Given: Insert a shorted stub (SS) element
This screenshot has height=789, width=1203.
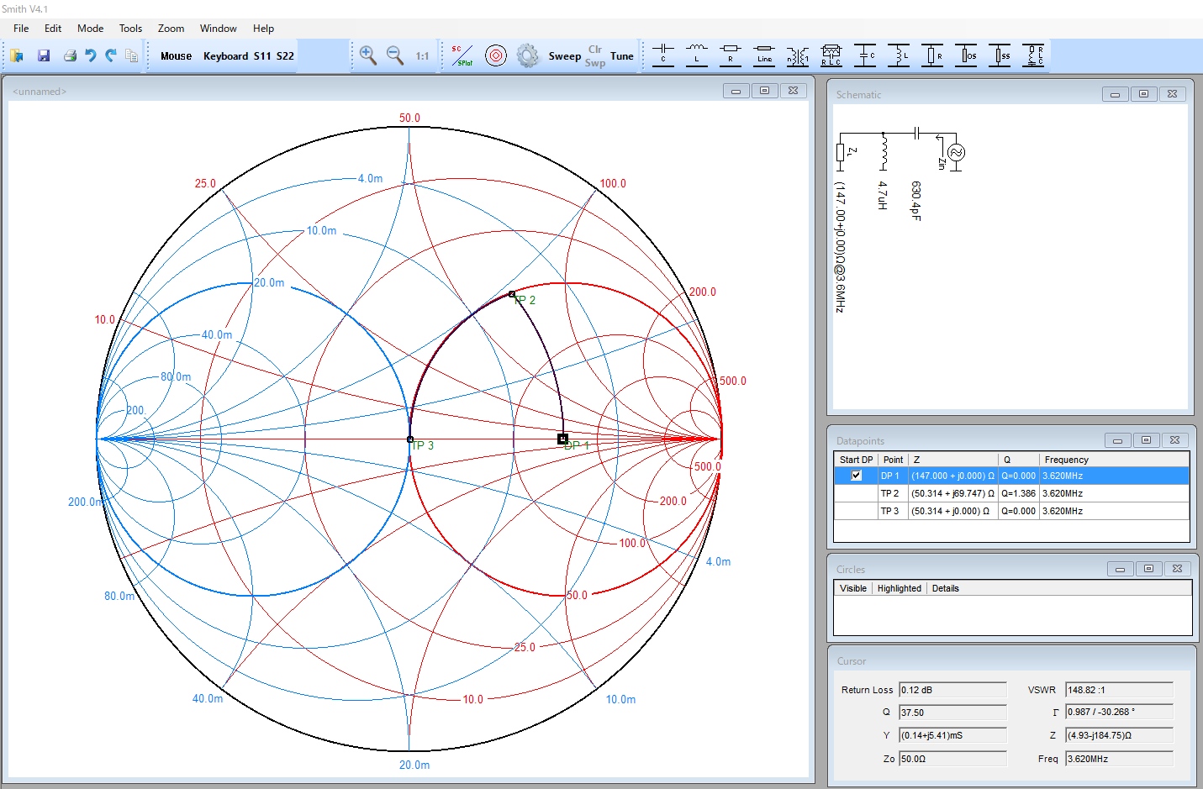Looking at the screenshot, I should [1000, 55].
